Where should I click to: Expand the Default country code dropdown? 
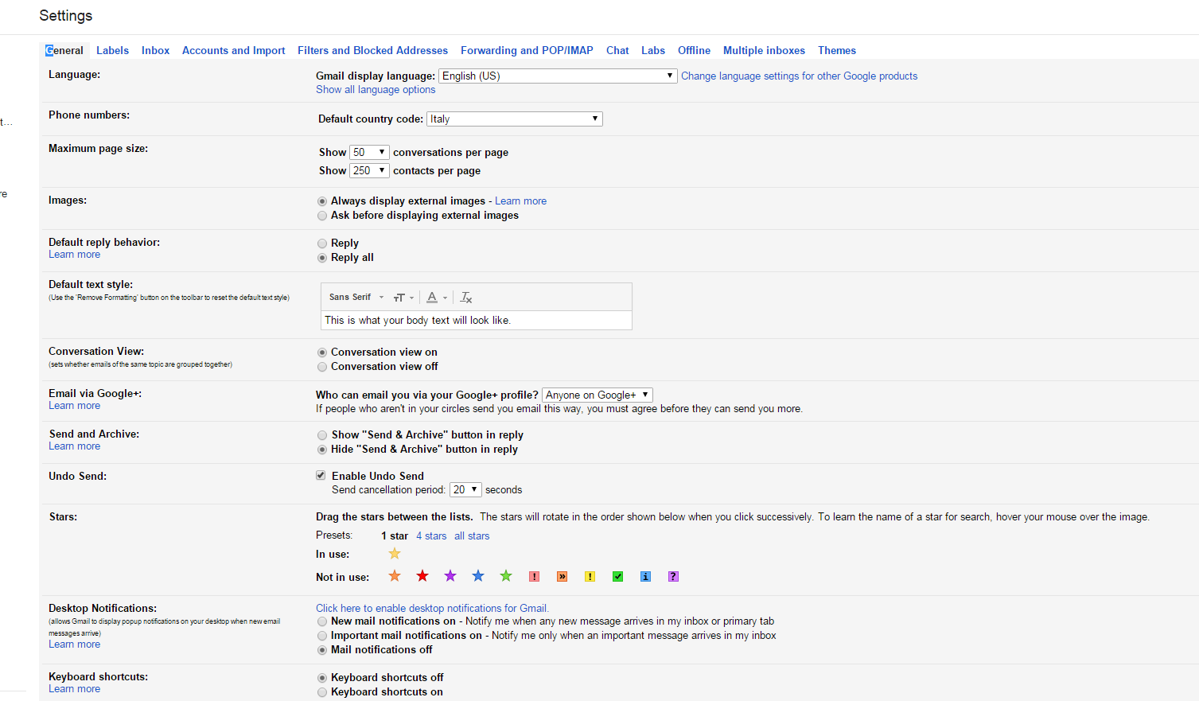514,119
